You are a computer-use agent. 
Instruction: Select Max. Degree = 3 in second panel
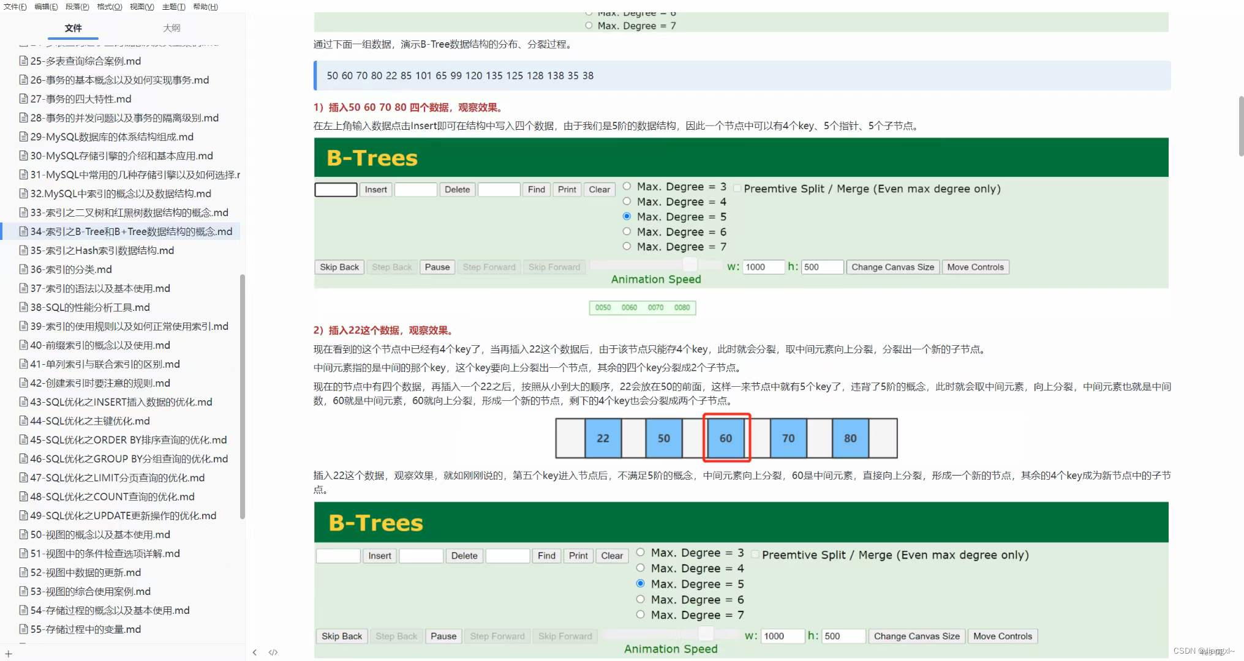[641, 552]
